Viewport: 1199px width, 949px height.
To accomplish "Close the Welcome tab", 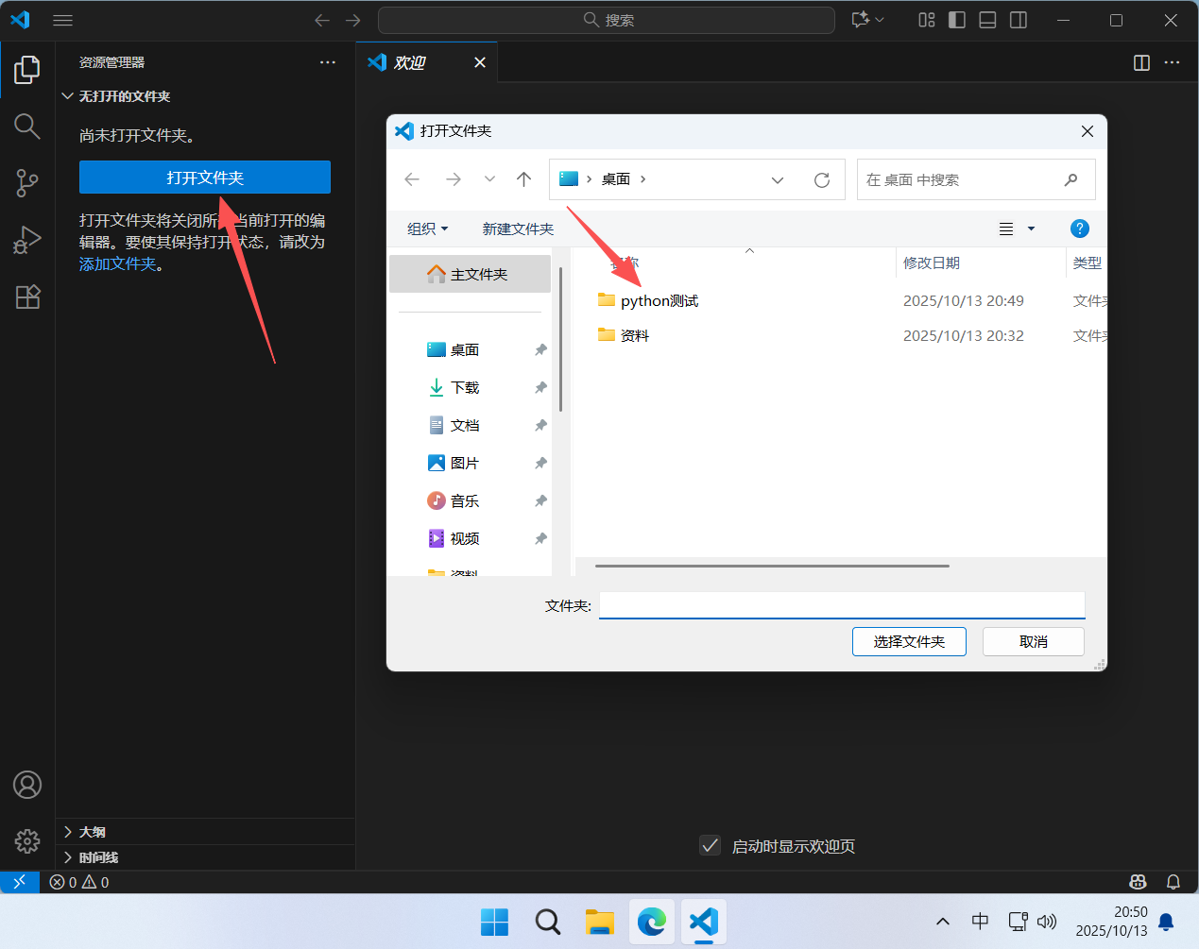I will [480, 62].
